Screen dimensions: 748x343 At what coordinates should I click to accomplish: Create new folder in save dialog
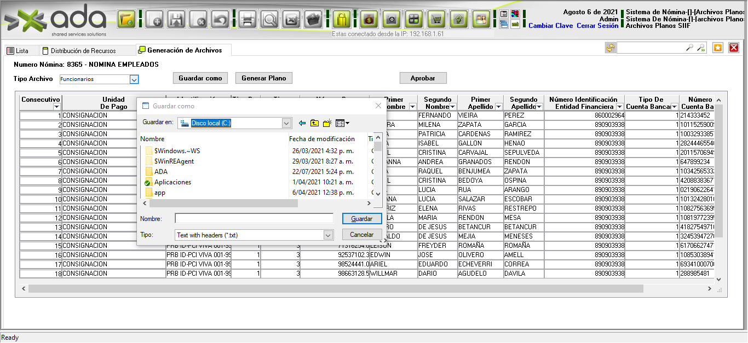click(x=327, y=123)
